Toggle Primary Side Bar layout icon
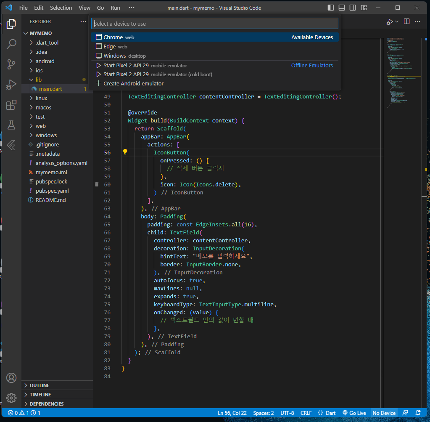430x422 pixels. point(331,8)
